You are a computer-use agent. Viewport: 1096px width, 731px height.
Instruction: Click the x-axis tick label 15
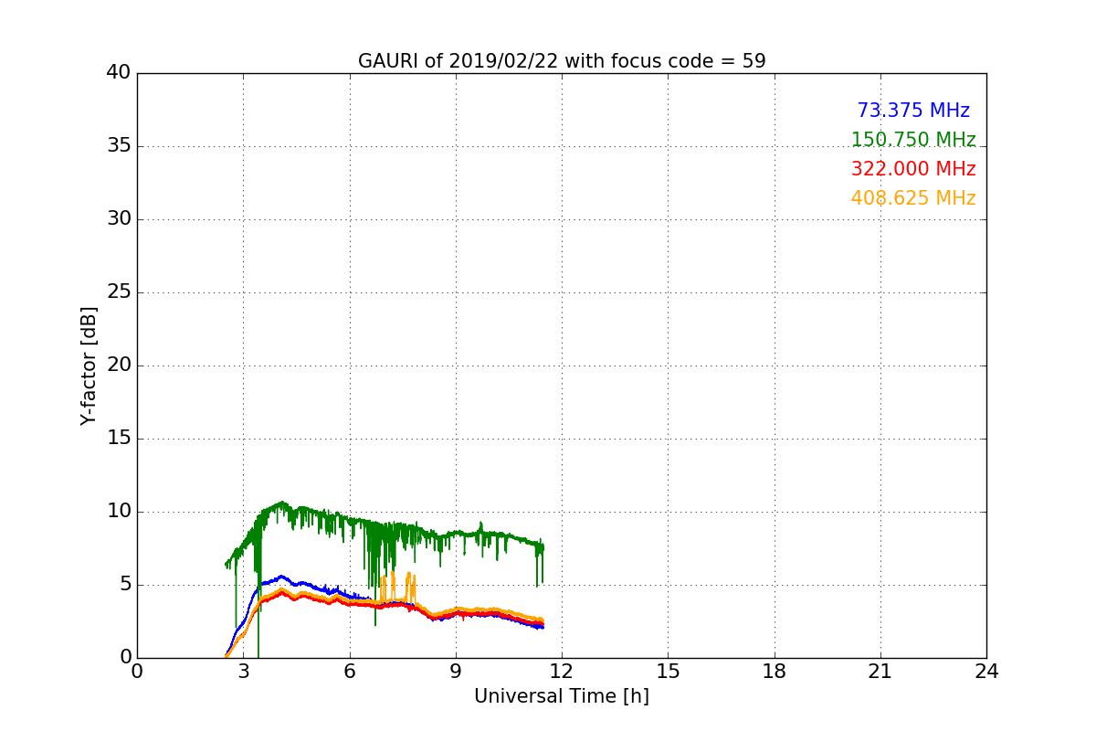point(668,672)
